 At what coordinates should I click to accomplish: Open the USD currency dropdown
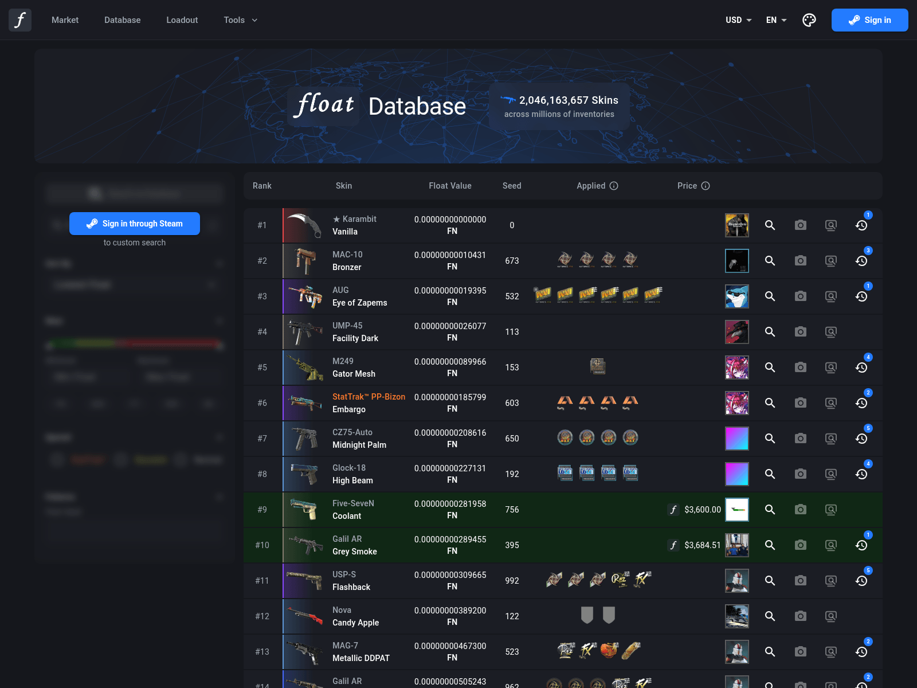coord(739,20)
